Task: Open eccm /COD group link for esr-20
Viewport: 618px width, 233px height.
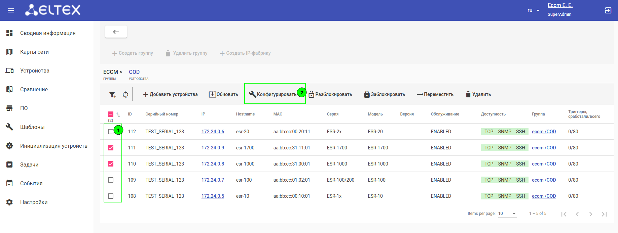Action: pyautogui.click(x=544, y=132)
